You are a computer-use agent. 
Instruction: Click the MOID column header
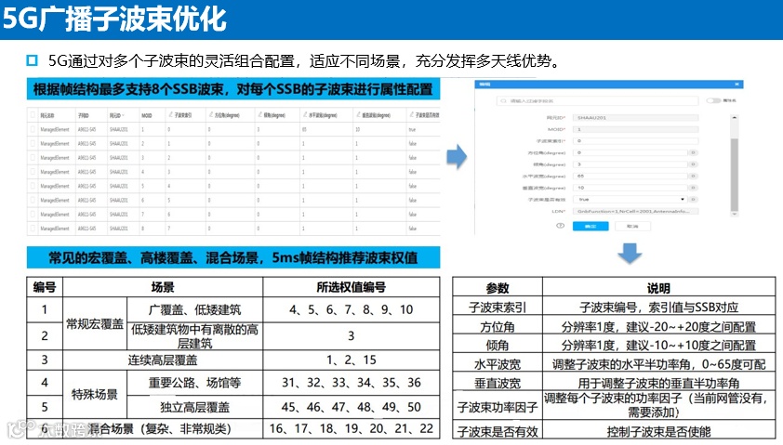click(146, 116)
